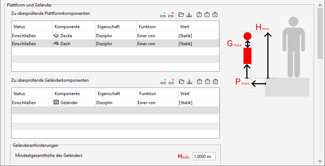Green plus bucket icon above platform table

(199, 15)
